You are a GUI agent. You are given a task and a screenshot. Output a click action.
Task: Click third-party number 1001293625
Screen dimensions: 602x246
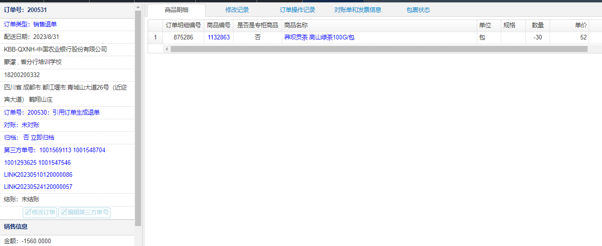pos(20,162)
